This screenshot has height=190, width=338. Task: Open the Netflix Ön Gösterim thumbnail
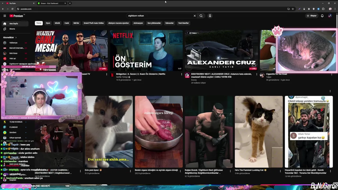coord(146,50)
